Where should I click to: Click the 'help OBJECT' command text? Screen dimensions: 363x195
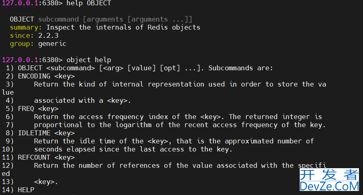89,3
